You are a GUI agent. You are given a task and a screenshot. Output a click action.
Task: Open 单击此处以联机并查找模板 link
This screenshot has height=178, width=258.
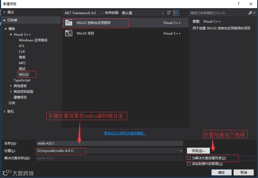(x=125, y=133)
